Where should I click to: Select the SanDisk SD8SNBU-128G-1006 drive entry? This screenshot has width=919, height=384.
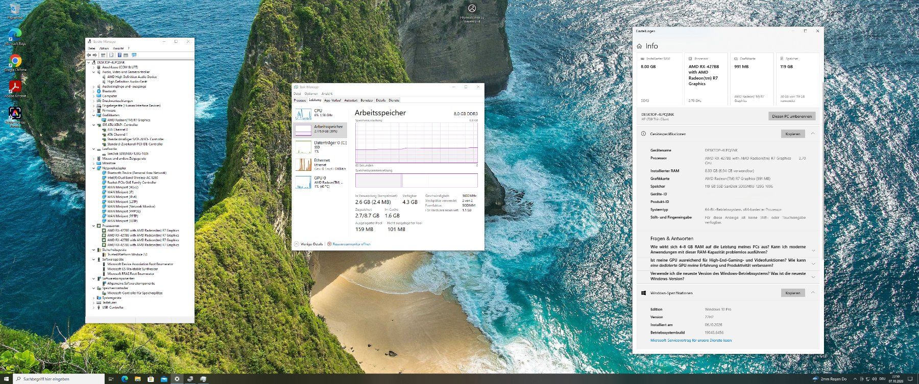[128, 153]
